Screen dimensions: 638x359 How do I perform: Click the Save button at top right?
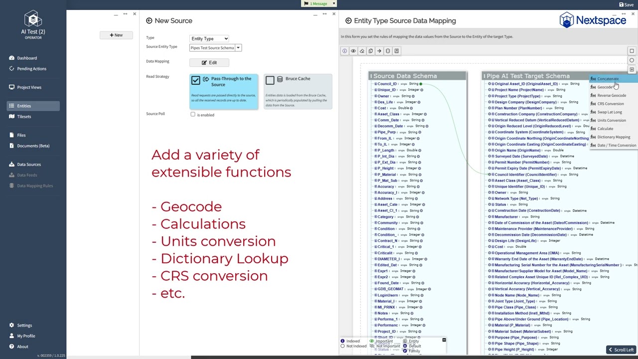click(627, 4)
